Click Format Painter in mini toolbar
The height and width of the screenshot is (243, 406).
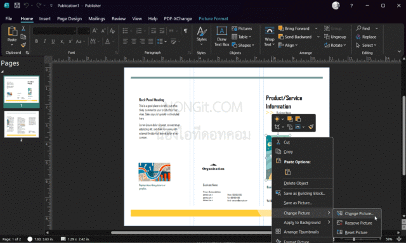coord(311,127)
